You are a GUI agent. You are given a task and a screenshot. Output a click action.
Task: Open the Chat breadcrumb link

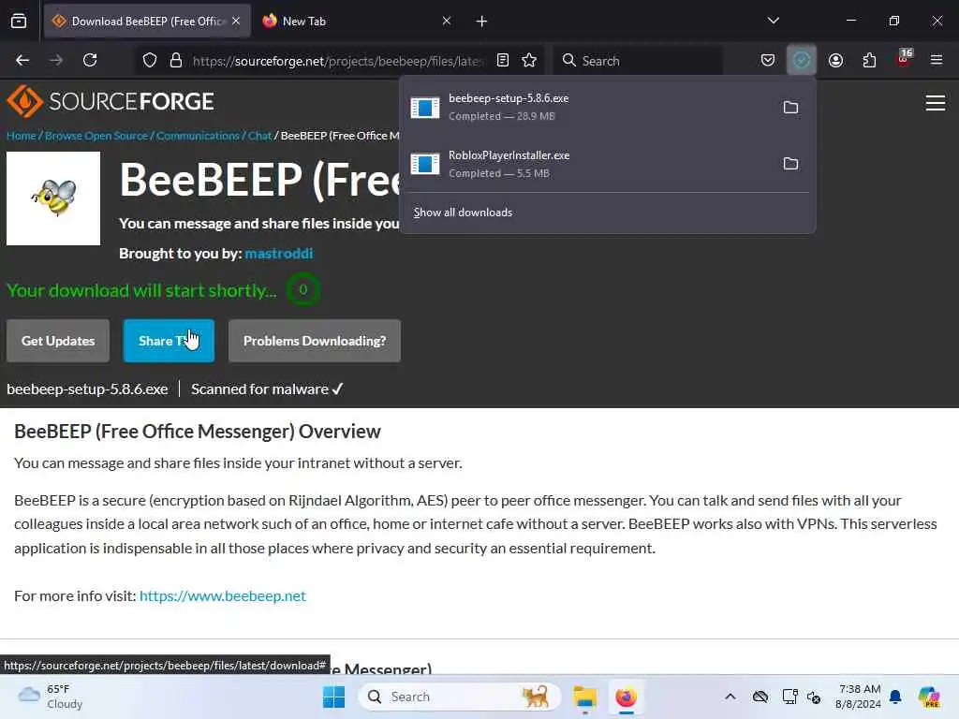pos(259,136)
